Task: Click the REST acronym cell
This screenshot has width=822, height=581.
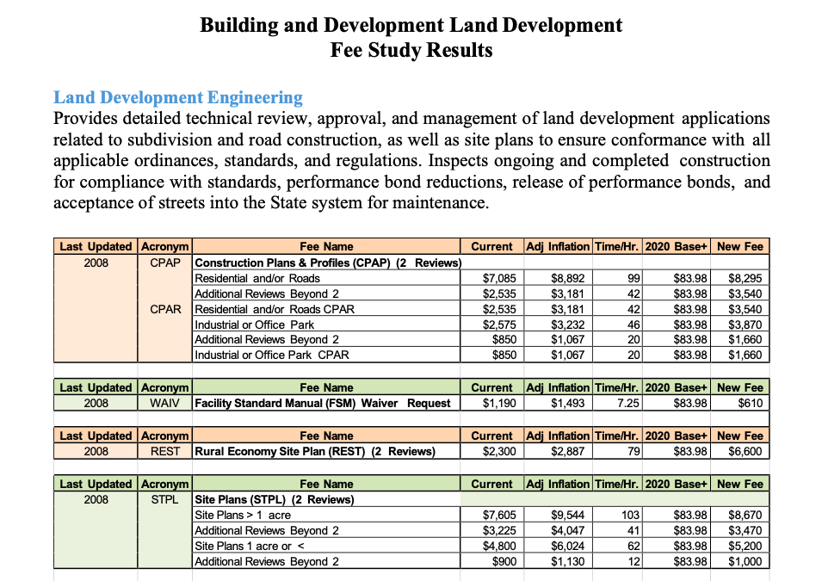Action: 164,451
